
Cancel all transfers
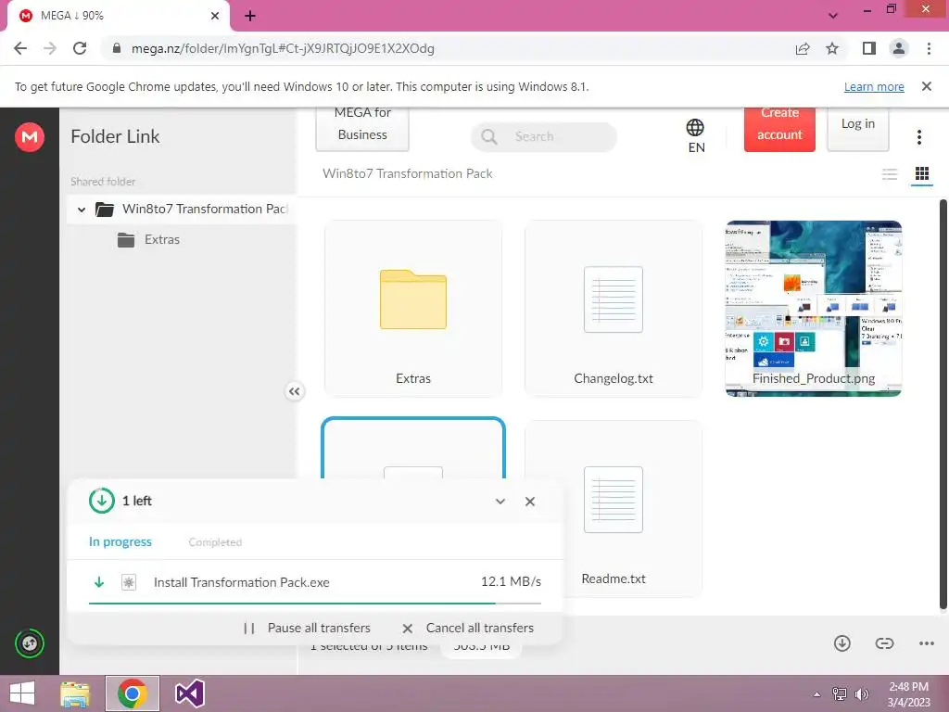(468, 628)
